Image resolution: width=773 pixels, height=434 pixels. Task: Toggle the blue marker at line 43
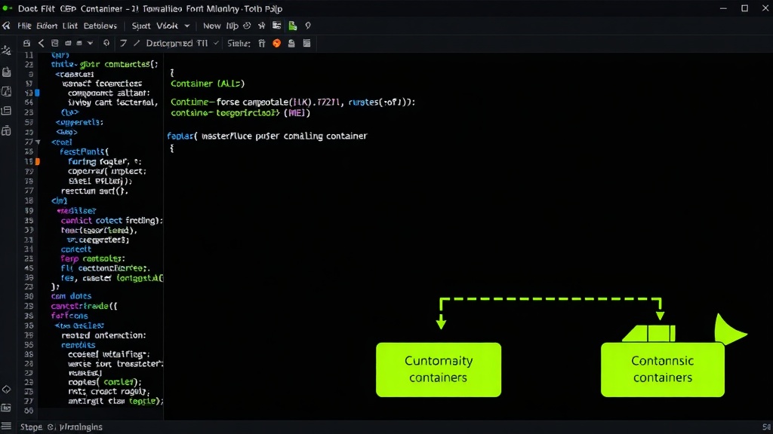coord(38,93)
